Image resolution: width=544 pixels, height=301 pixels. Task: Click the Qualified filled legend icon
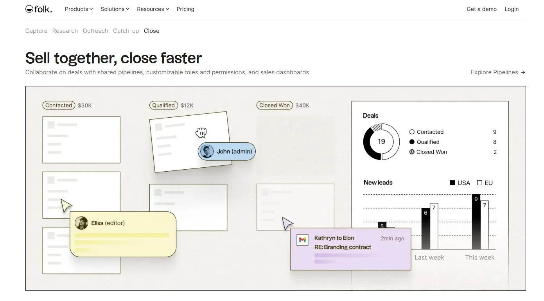(412, 142)
